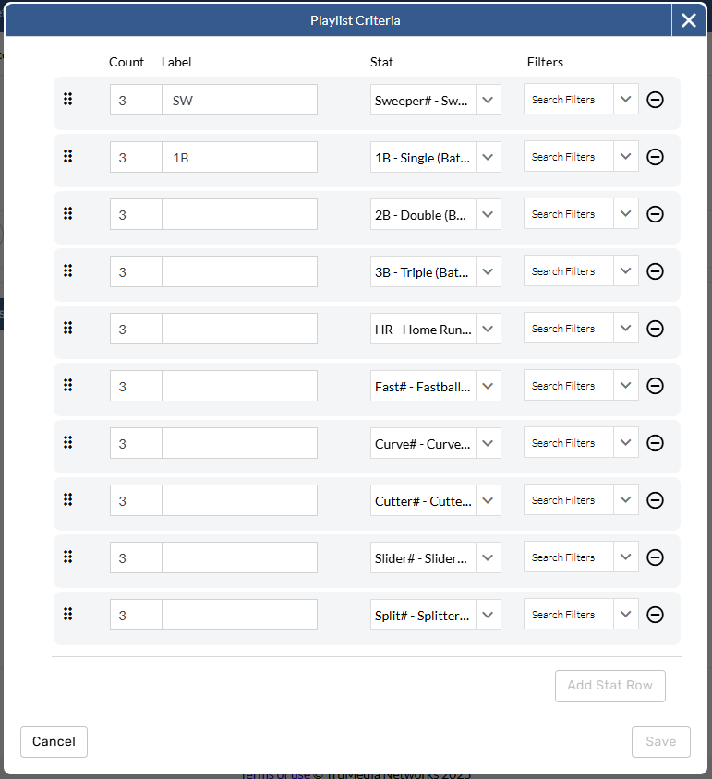The image size is (712, 779).
Task: Open Search Filters dropdown for Slider# row
Action: [x=626, y=557]
